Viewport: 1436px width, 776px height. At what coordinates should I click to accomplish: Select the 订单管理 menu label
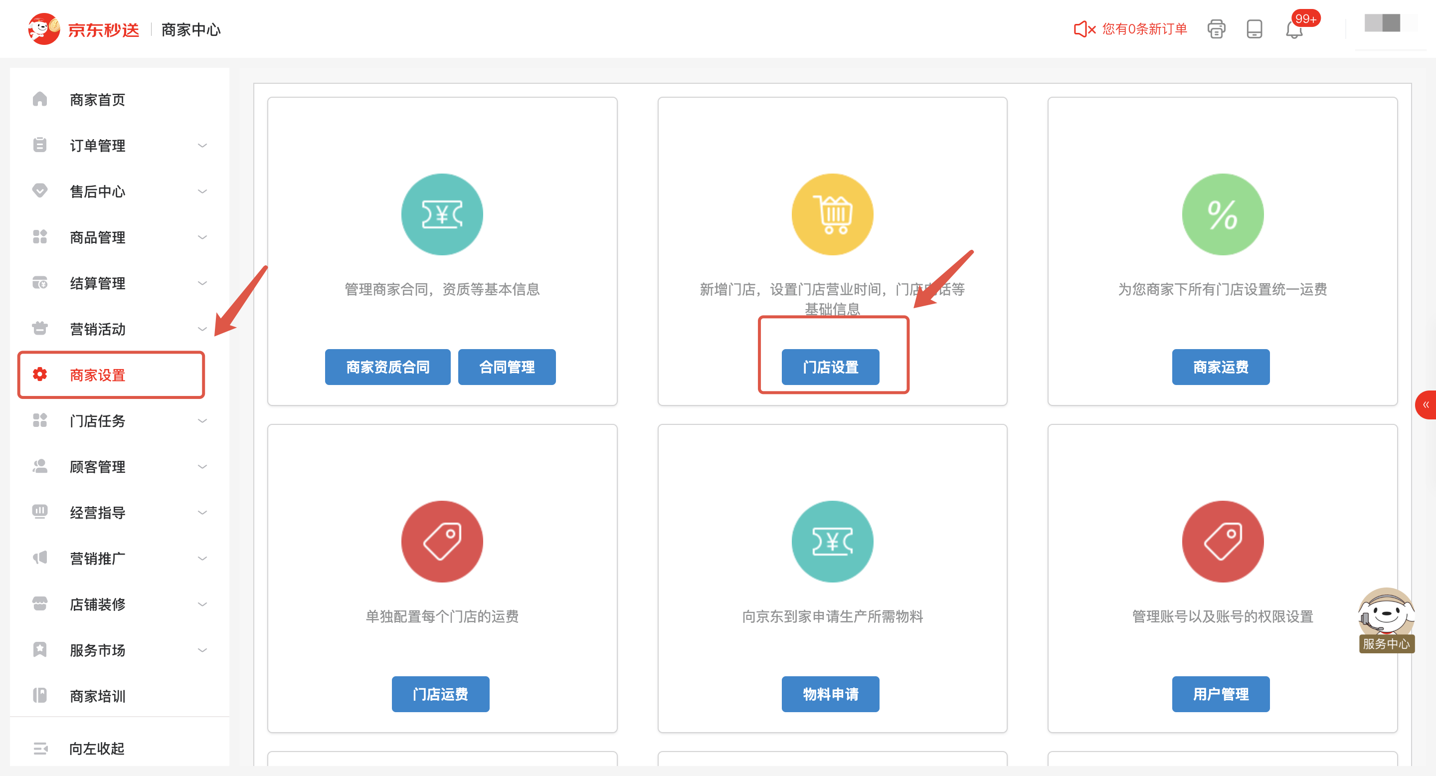(x=98, y=146)
